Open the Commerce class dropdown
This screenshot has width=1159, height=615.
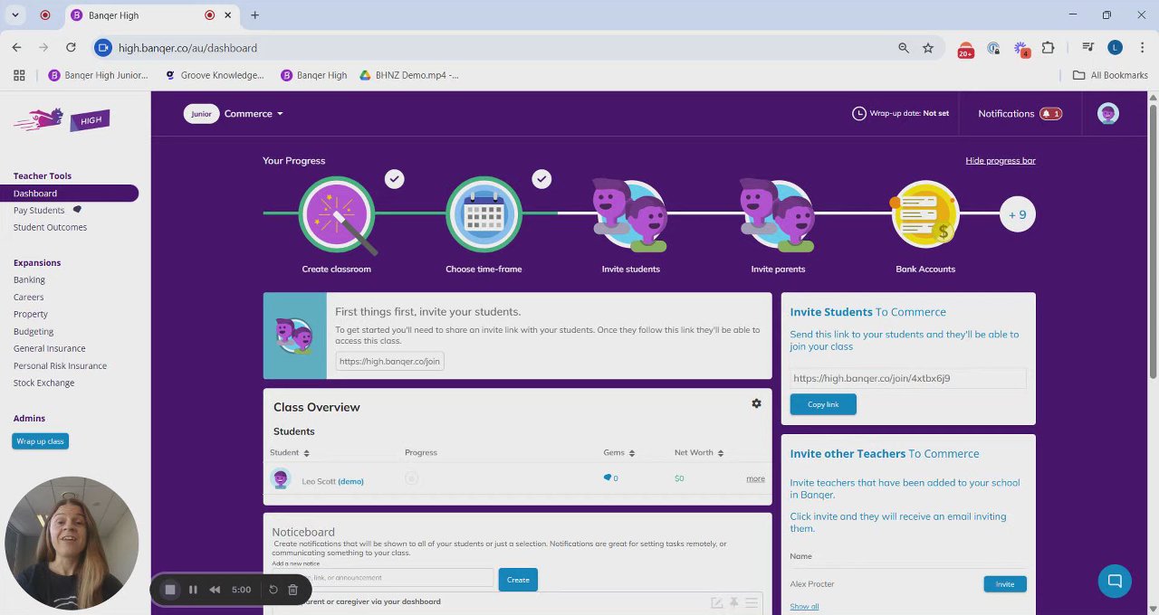click(x=254, y=114)
